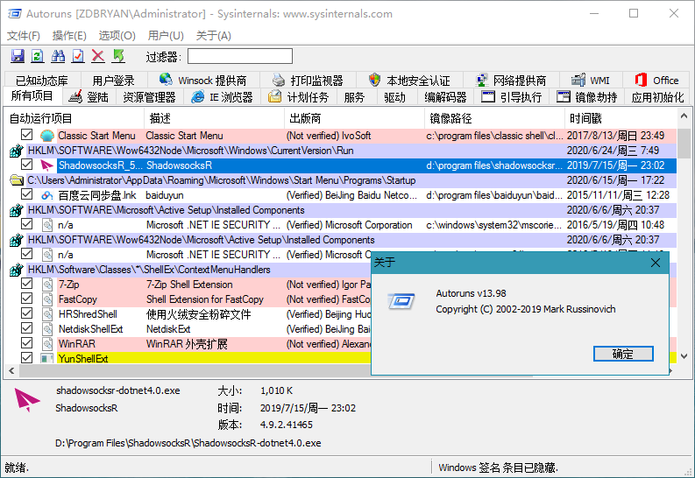
Task: Click the Find binoculars toolbar icon
Action: pos(58,56)
